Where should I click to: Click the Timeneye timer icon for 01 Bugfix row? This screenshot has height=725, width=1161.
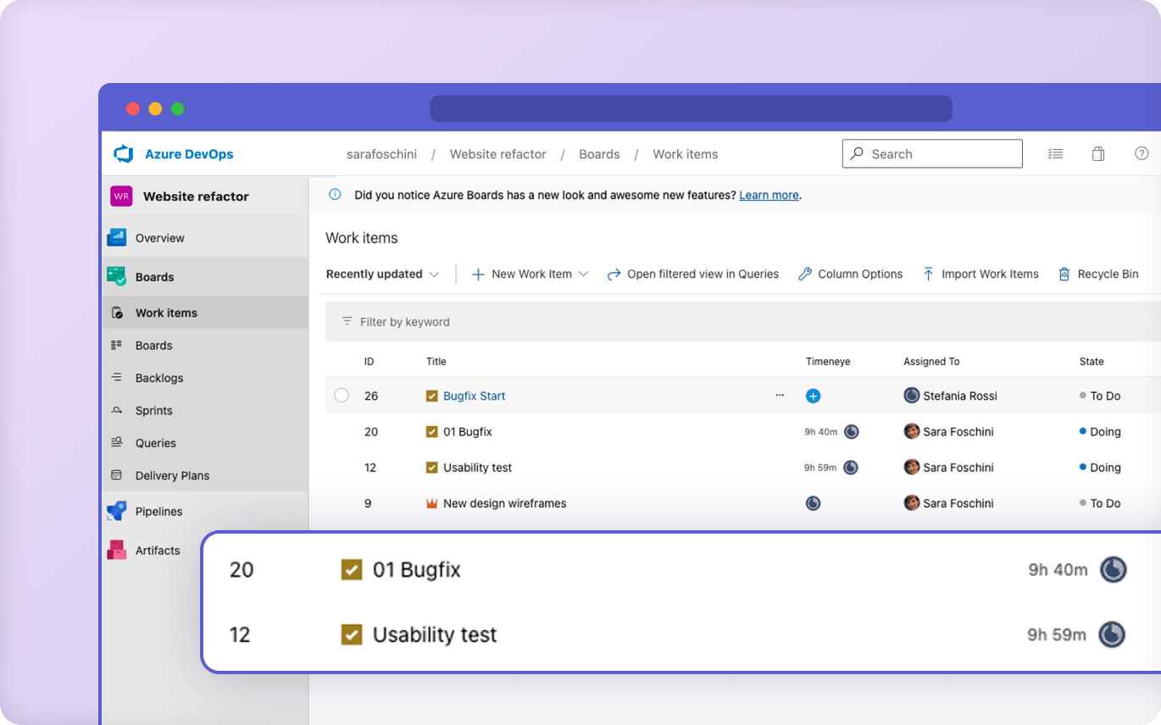pos(852,432)
